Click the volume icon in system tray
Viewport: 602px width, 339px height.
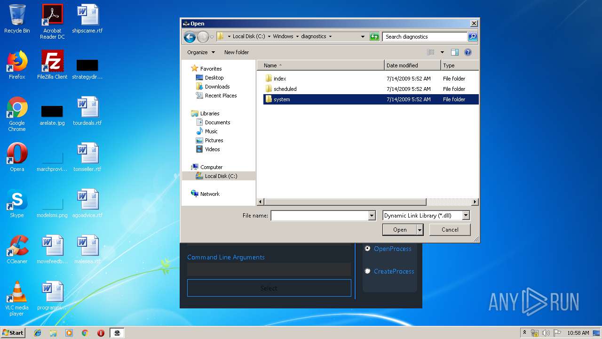point(546,333)
